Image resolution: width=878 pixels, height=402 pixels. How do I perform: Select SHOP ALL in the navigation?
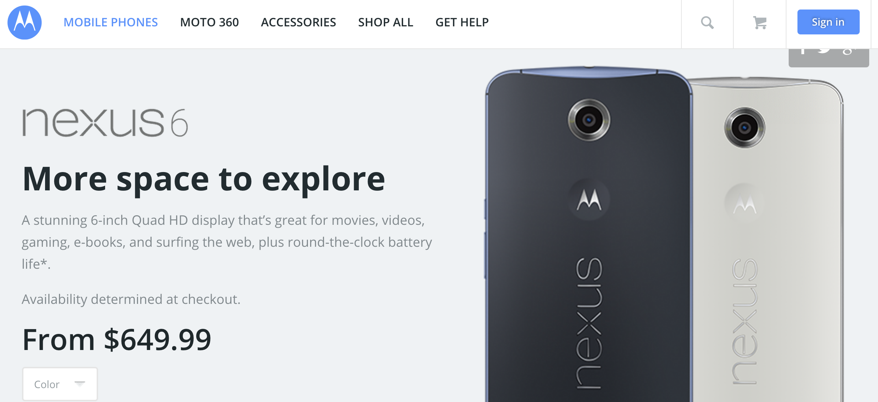tap(386, 22)
